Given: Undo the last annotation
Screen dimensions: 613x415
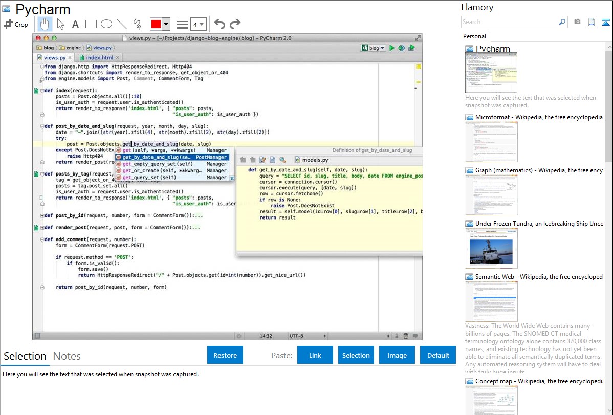Looking at the screenshot, I should pyautogui.click(x=220, y=24).
